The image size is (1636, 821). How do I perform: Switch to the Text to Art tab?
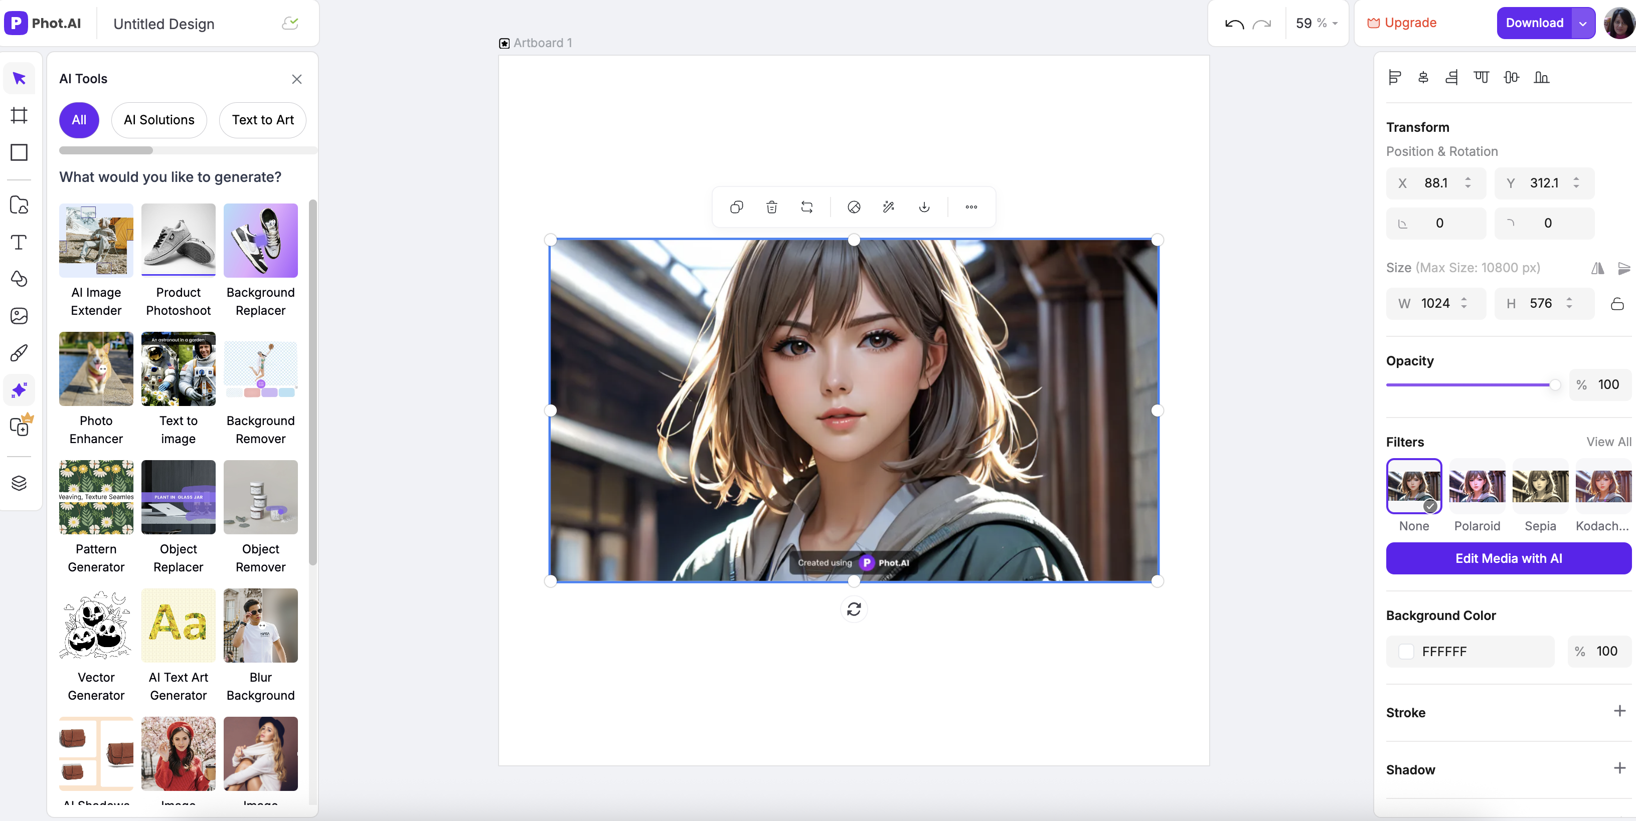point(262,120)
